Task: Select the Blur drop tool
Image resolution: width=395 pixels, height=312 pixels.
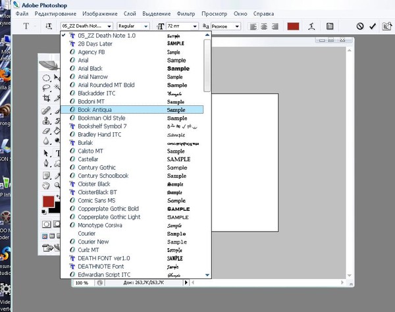Action: [x=46, y=141]
